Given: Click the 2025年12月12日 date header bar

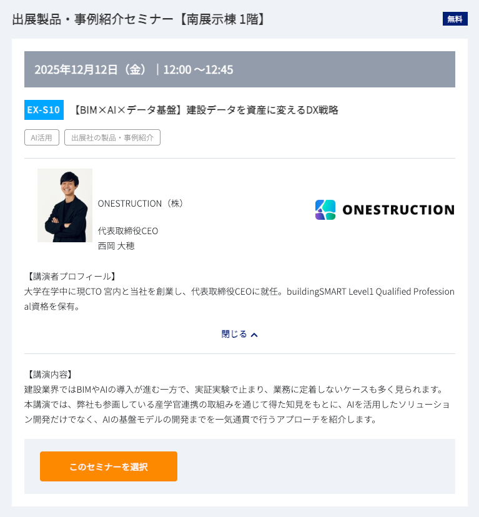Looking at the screenshot, I should coord(240,69).
